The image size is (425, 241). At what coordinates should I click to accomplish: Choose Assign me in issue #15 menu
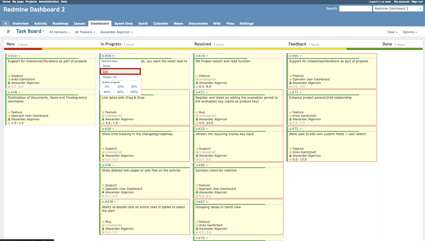(110, 77)
